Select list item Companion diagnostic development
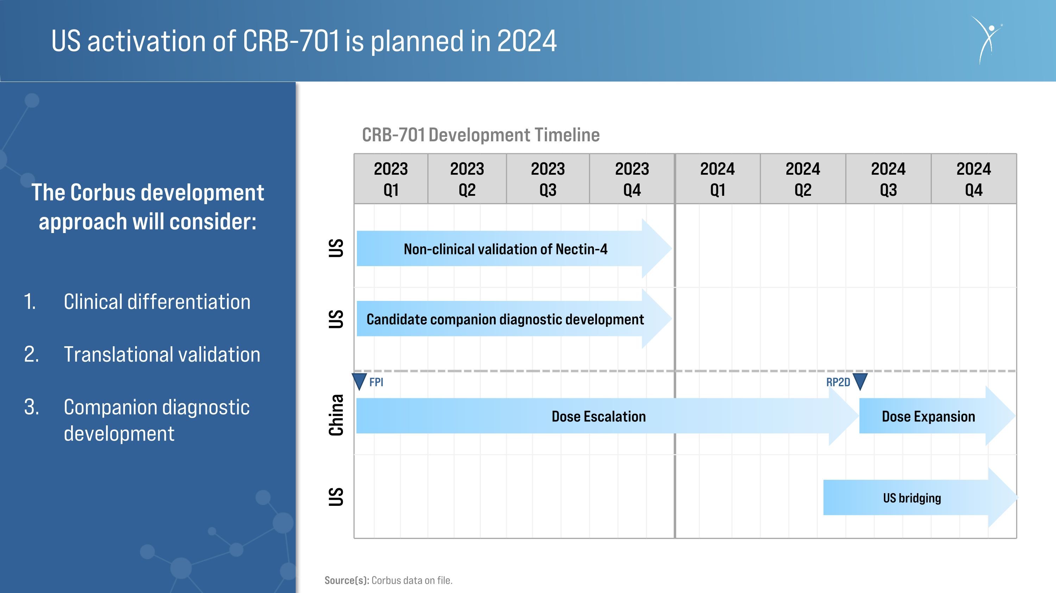This screenshot has height=593, width=1056. pos(137,420)
